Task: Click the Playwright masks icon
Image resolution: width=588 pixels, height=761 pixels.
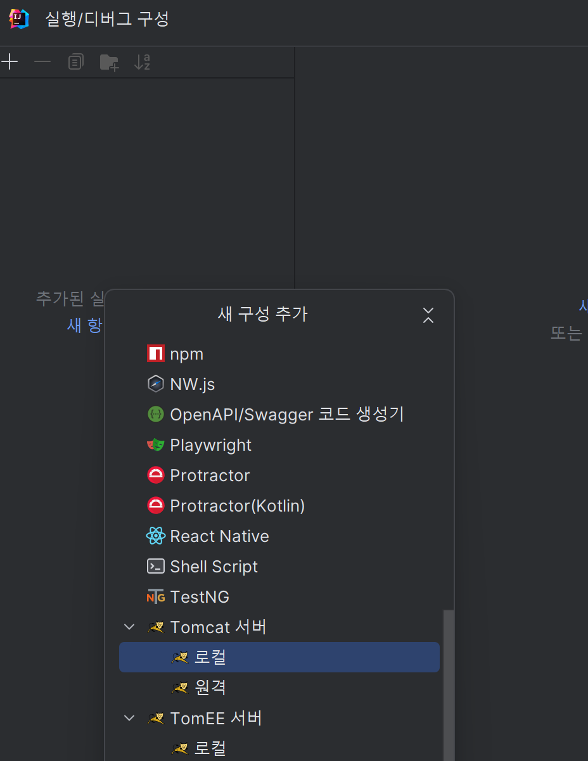Action: tap(156, 445)
